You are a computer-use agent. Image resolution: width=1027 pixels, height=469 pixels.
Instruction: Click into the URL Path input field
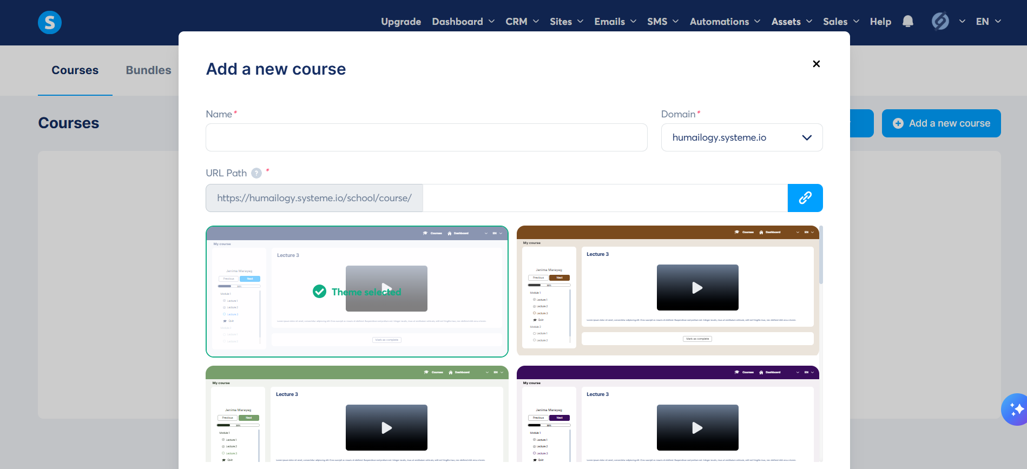coord(605,198)
